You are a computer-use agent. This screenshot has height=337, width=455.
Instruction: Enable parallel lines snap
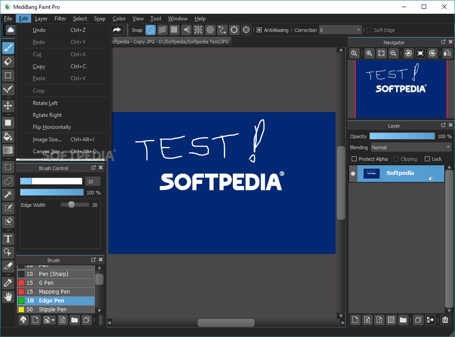(162, 30)
